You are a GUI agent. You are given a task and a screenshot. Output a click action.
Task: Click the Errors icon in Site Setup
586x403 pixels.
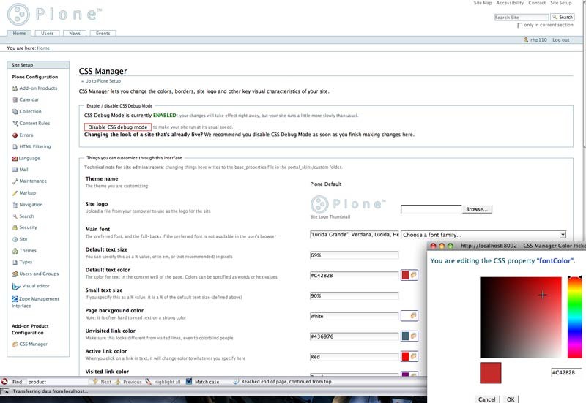coord(15,135)
